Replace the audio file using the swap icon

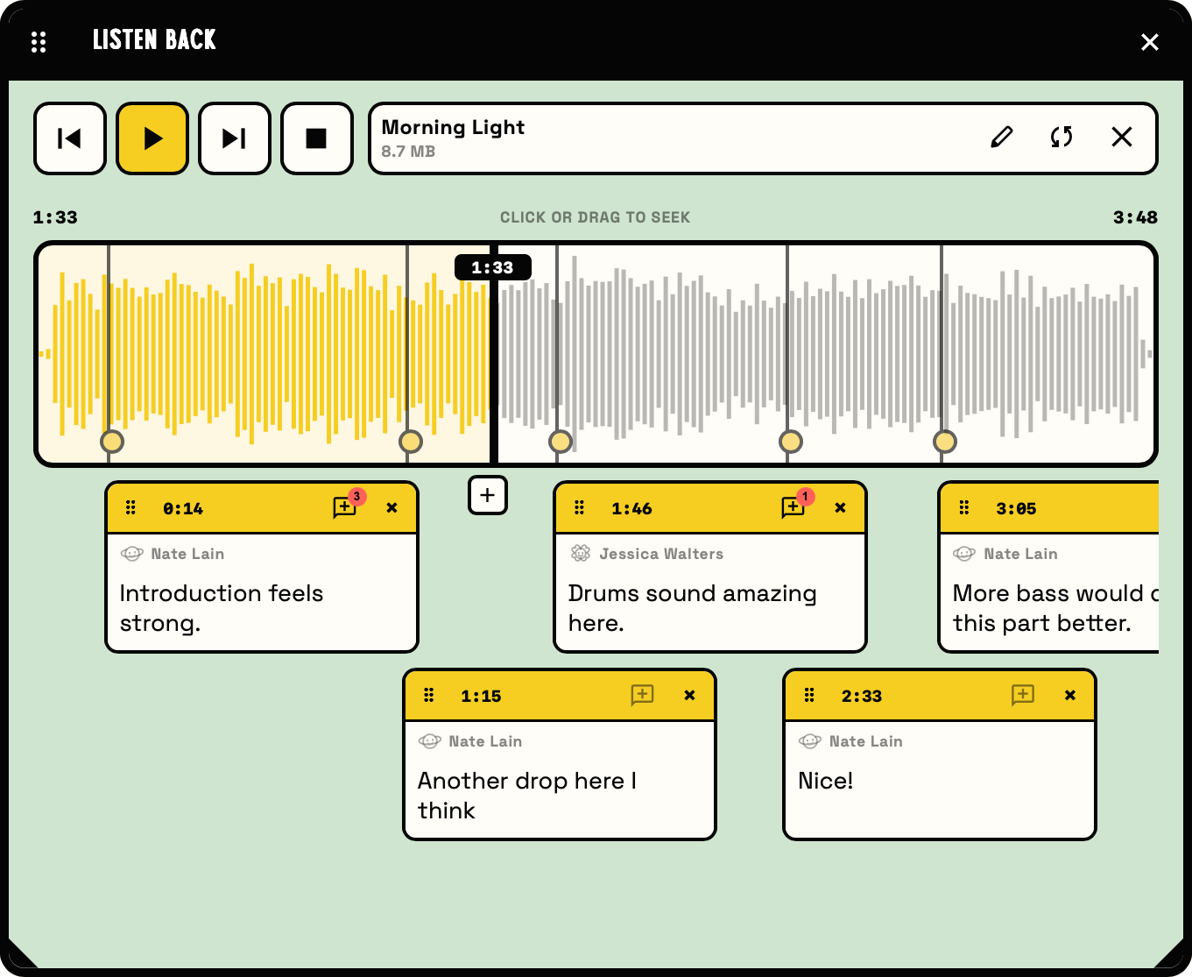tap(1062, 138)
